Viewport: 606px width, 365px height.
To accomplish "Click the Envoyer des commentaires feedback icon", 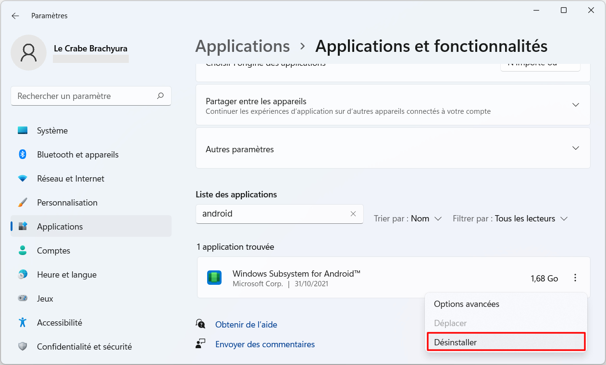I will tap(201, 343).
